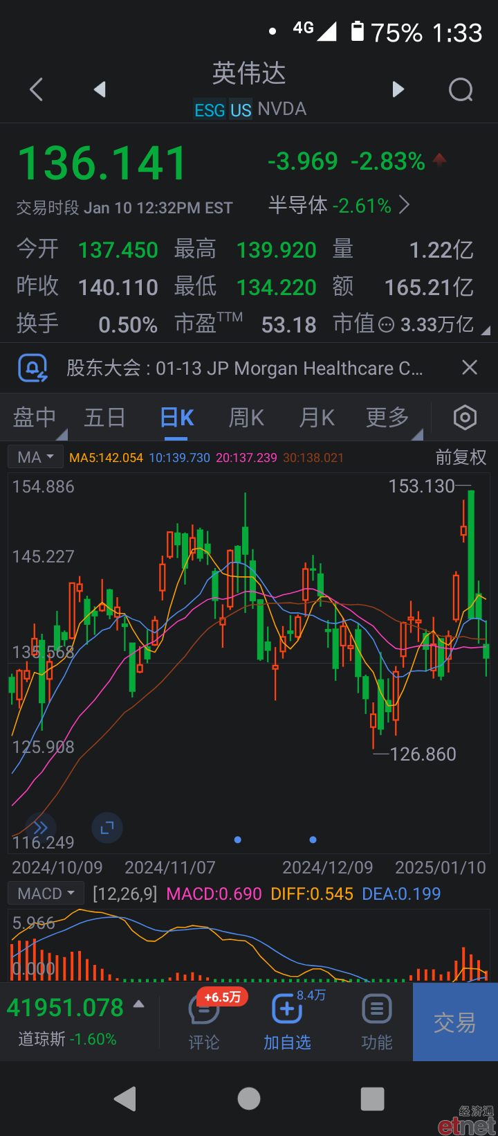Tap the chevron next to 半导体 sector
This screenshot has width=498, height=1136.
(405, 205)
